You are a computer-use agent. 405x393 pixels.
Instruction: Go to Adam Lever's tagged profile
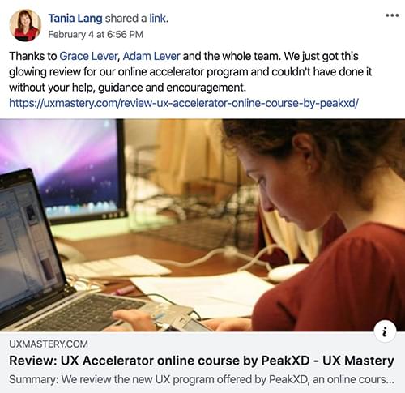151,56
